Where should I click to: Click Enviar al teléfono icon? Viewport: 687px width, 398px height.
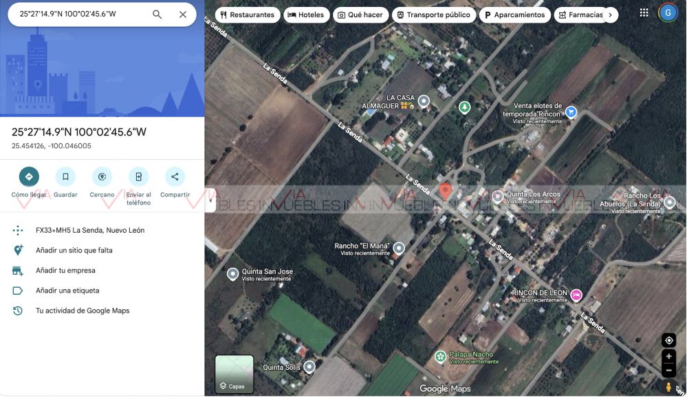coord(138,177)
